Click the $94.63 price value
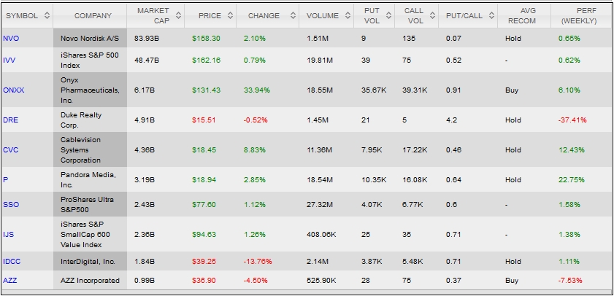Viewport: 614px width, 296px height. point(204,235)
